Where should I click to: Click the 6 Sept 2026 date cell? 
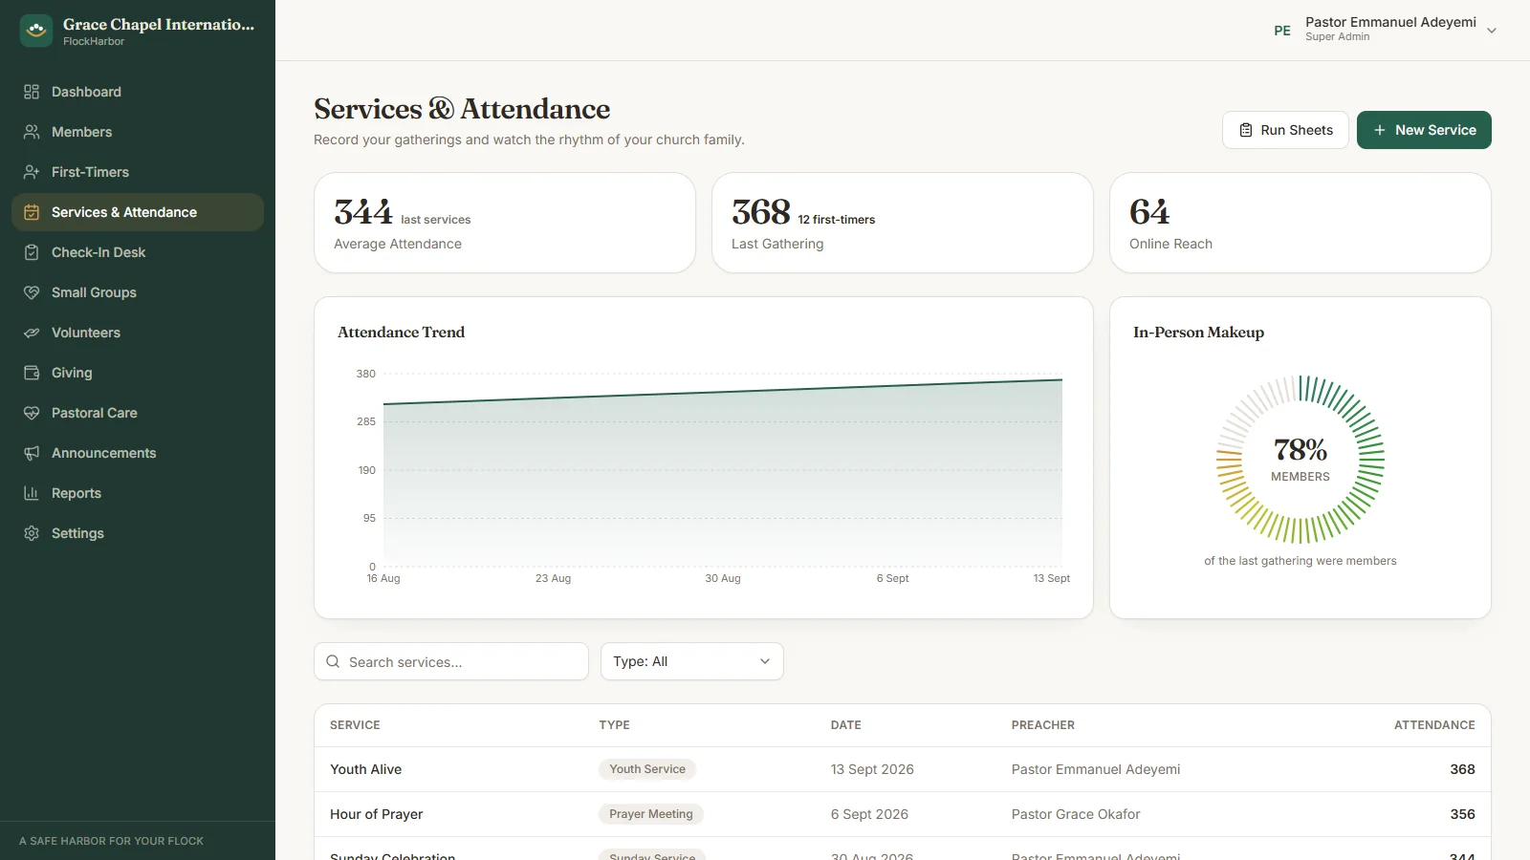[869, 814]
